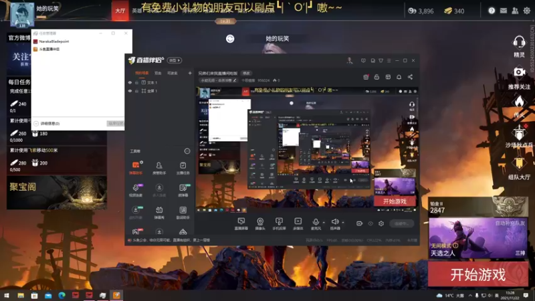Viewport: 535px width, 301px height.
Task: Open 传火 flame icon in game
Action: pyautogui.click(x=519, y=107)
